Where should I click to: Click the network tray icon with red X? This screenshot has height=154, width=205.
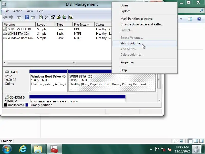point(163,149)
